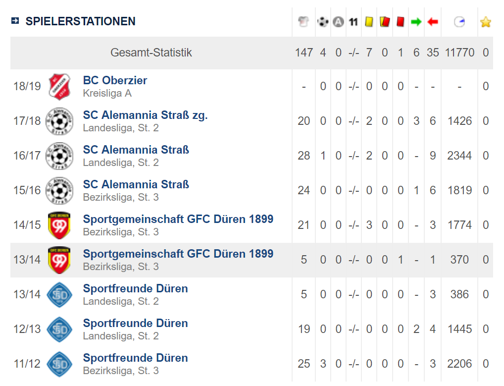Expand the Spielerstationen section arrow
Viewport: 504px width, 386px height.
[x=15, y=21]
